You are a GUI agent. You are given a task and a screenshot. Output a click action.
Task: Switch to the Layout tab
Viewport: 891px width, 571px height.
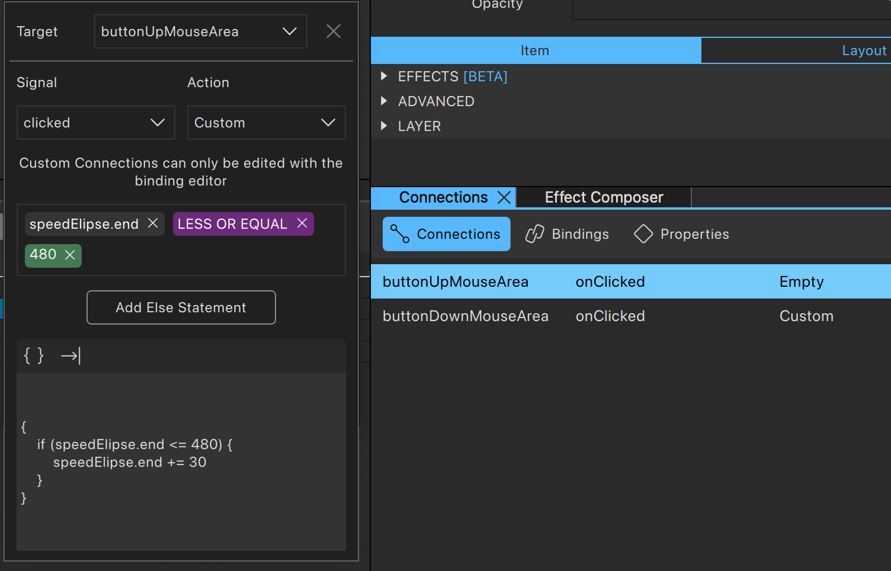pos(863,51)
